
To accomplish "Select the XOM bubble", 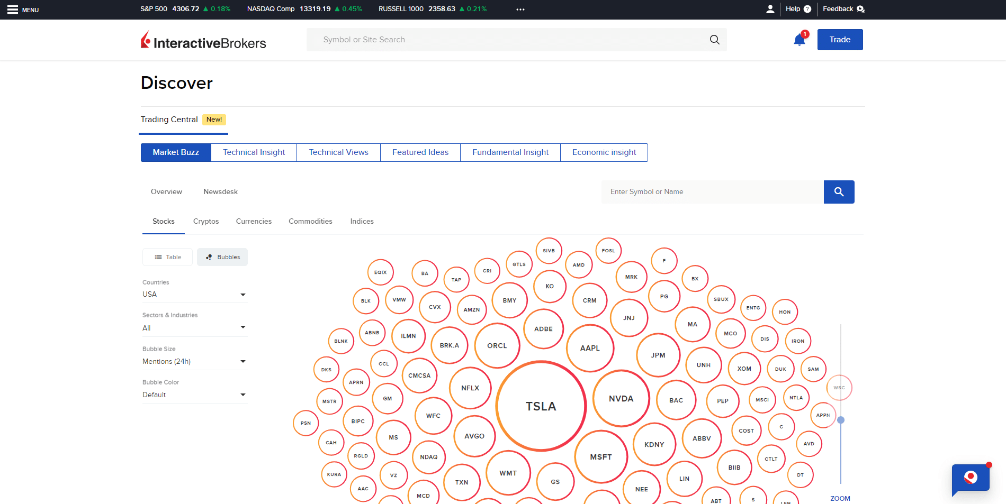I will tap(744, 369).
